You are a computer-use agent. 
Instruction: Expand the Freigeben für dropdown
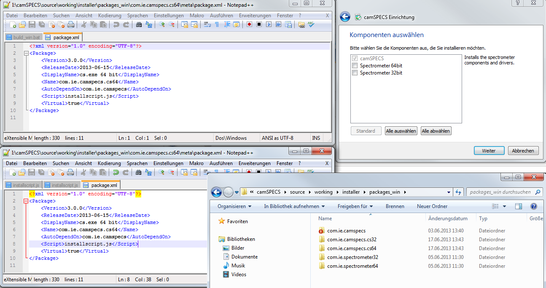[355, 206]
